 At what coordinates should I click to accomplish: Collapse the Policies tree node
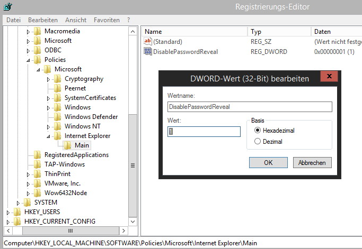click(28, 60)
